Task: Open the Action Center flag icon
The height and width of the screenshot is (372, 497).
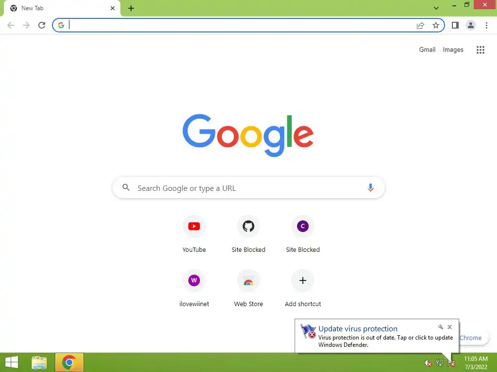Action: click(x=451, y=363)
